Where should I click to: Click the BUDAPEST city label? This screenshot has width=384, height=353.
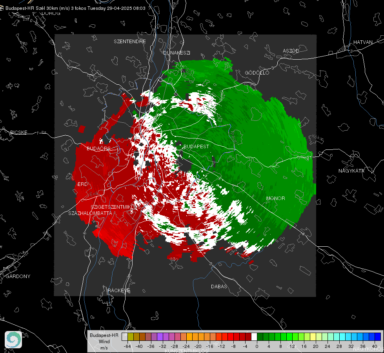[196, 146]
